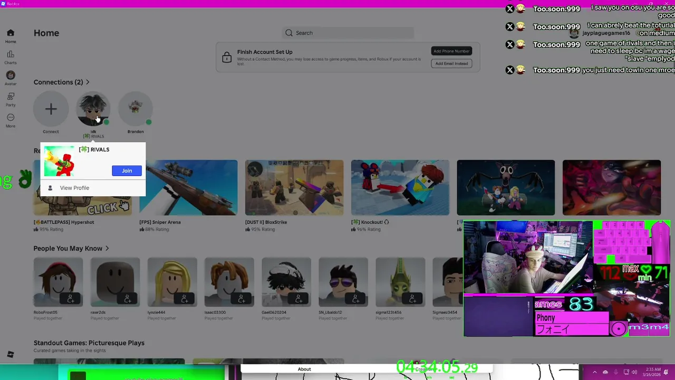Open the Avatar sidebar icon
Screen dimensions: 675x380
pos(11,75)
